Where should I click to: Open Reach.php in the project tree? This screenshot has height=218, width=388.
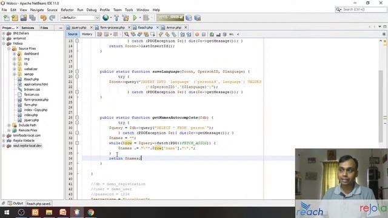(32, 79)
